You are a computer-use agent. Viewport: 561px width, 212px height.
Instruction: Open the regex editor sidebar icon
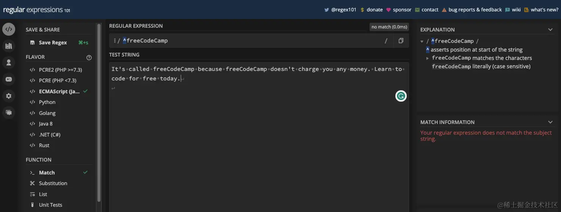9,29
